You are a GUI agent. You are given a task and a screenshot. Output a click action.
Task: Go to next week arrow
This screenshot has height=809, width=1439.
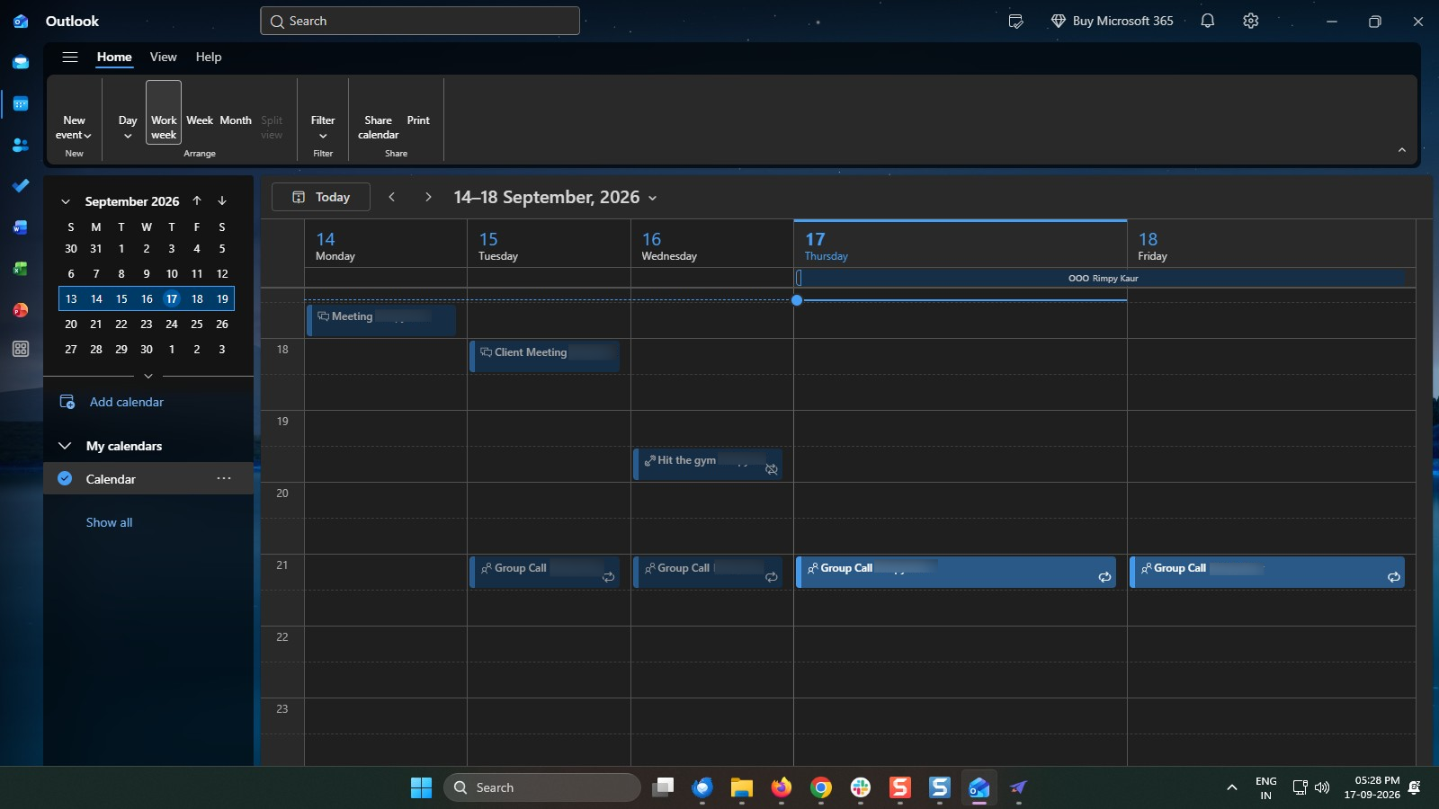[428, 197]
